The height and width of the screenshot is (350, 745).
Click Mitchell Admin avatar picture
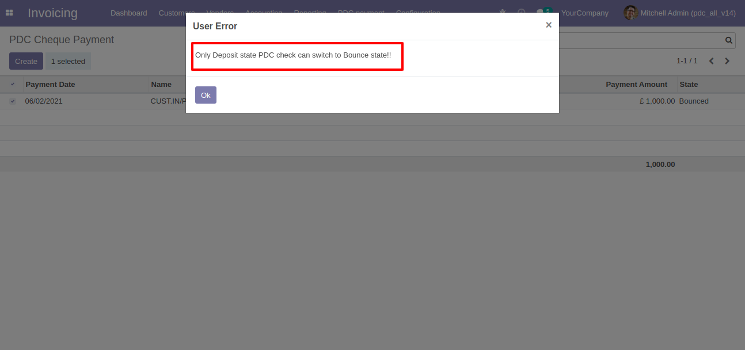coord(630,13)
